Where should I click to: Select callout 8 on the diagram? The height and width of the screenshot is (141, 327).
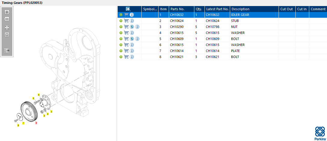(x=18, y=125)
